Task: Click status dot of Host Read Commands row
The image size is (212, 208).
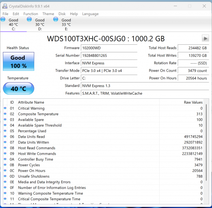Action: tap(5, 148)
